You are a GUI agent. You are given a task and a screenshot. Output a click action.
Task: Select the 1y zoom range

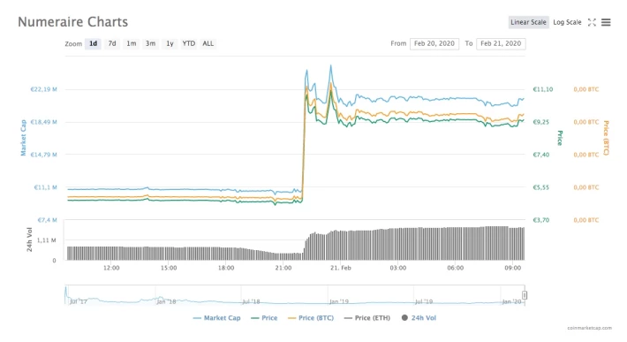pyautogui.click(x=170, y=43)
